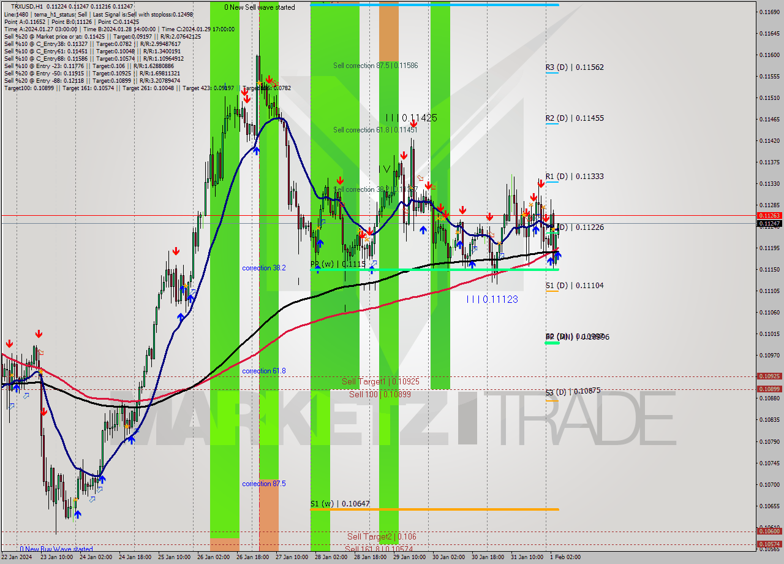This screenshot has width=784, height=564.
Task: Click the '22 Jan 2024' date label
Action: pos(15,557)
